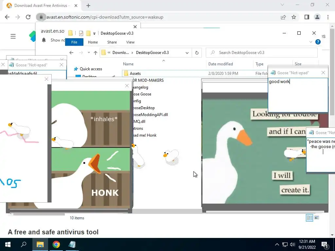The height and width of the screenshot is (251, 335).
Task: Click in Goose Not-epad 'good work' text area
Action: click(x=298, y=95)
